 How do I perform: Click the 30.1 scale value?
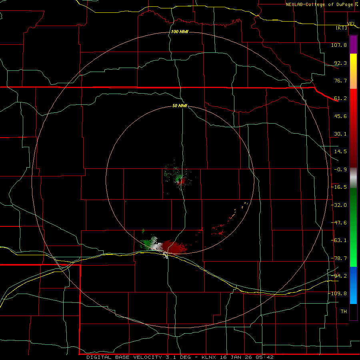click(340, 134)
